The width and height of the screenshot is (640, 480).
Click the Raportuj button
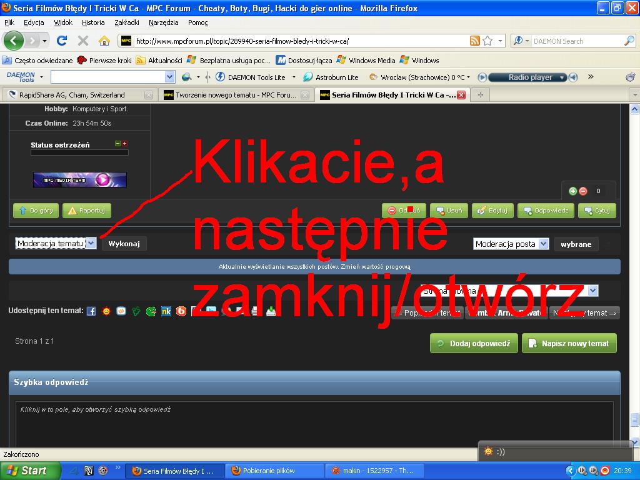[x=86, y=211]
